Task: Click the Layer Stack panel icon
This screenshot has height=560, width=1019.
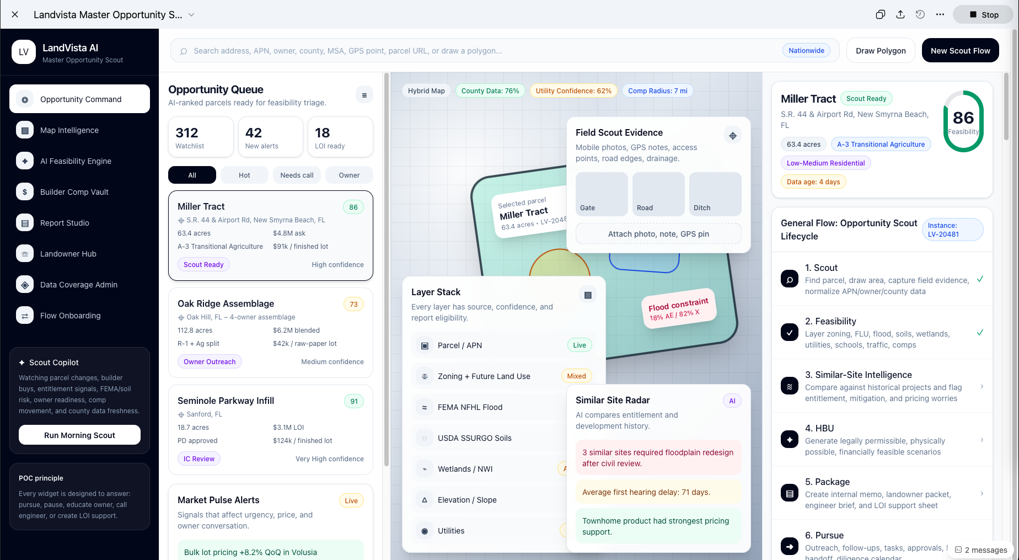Action: tap(587, 295)
